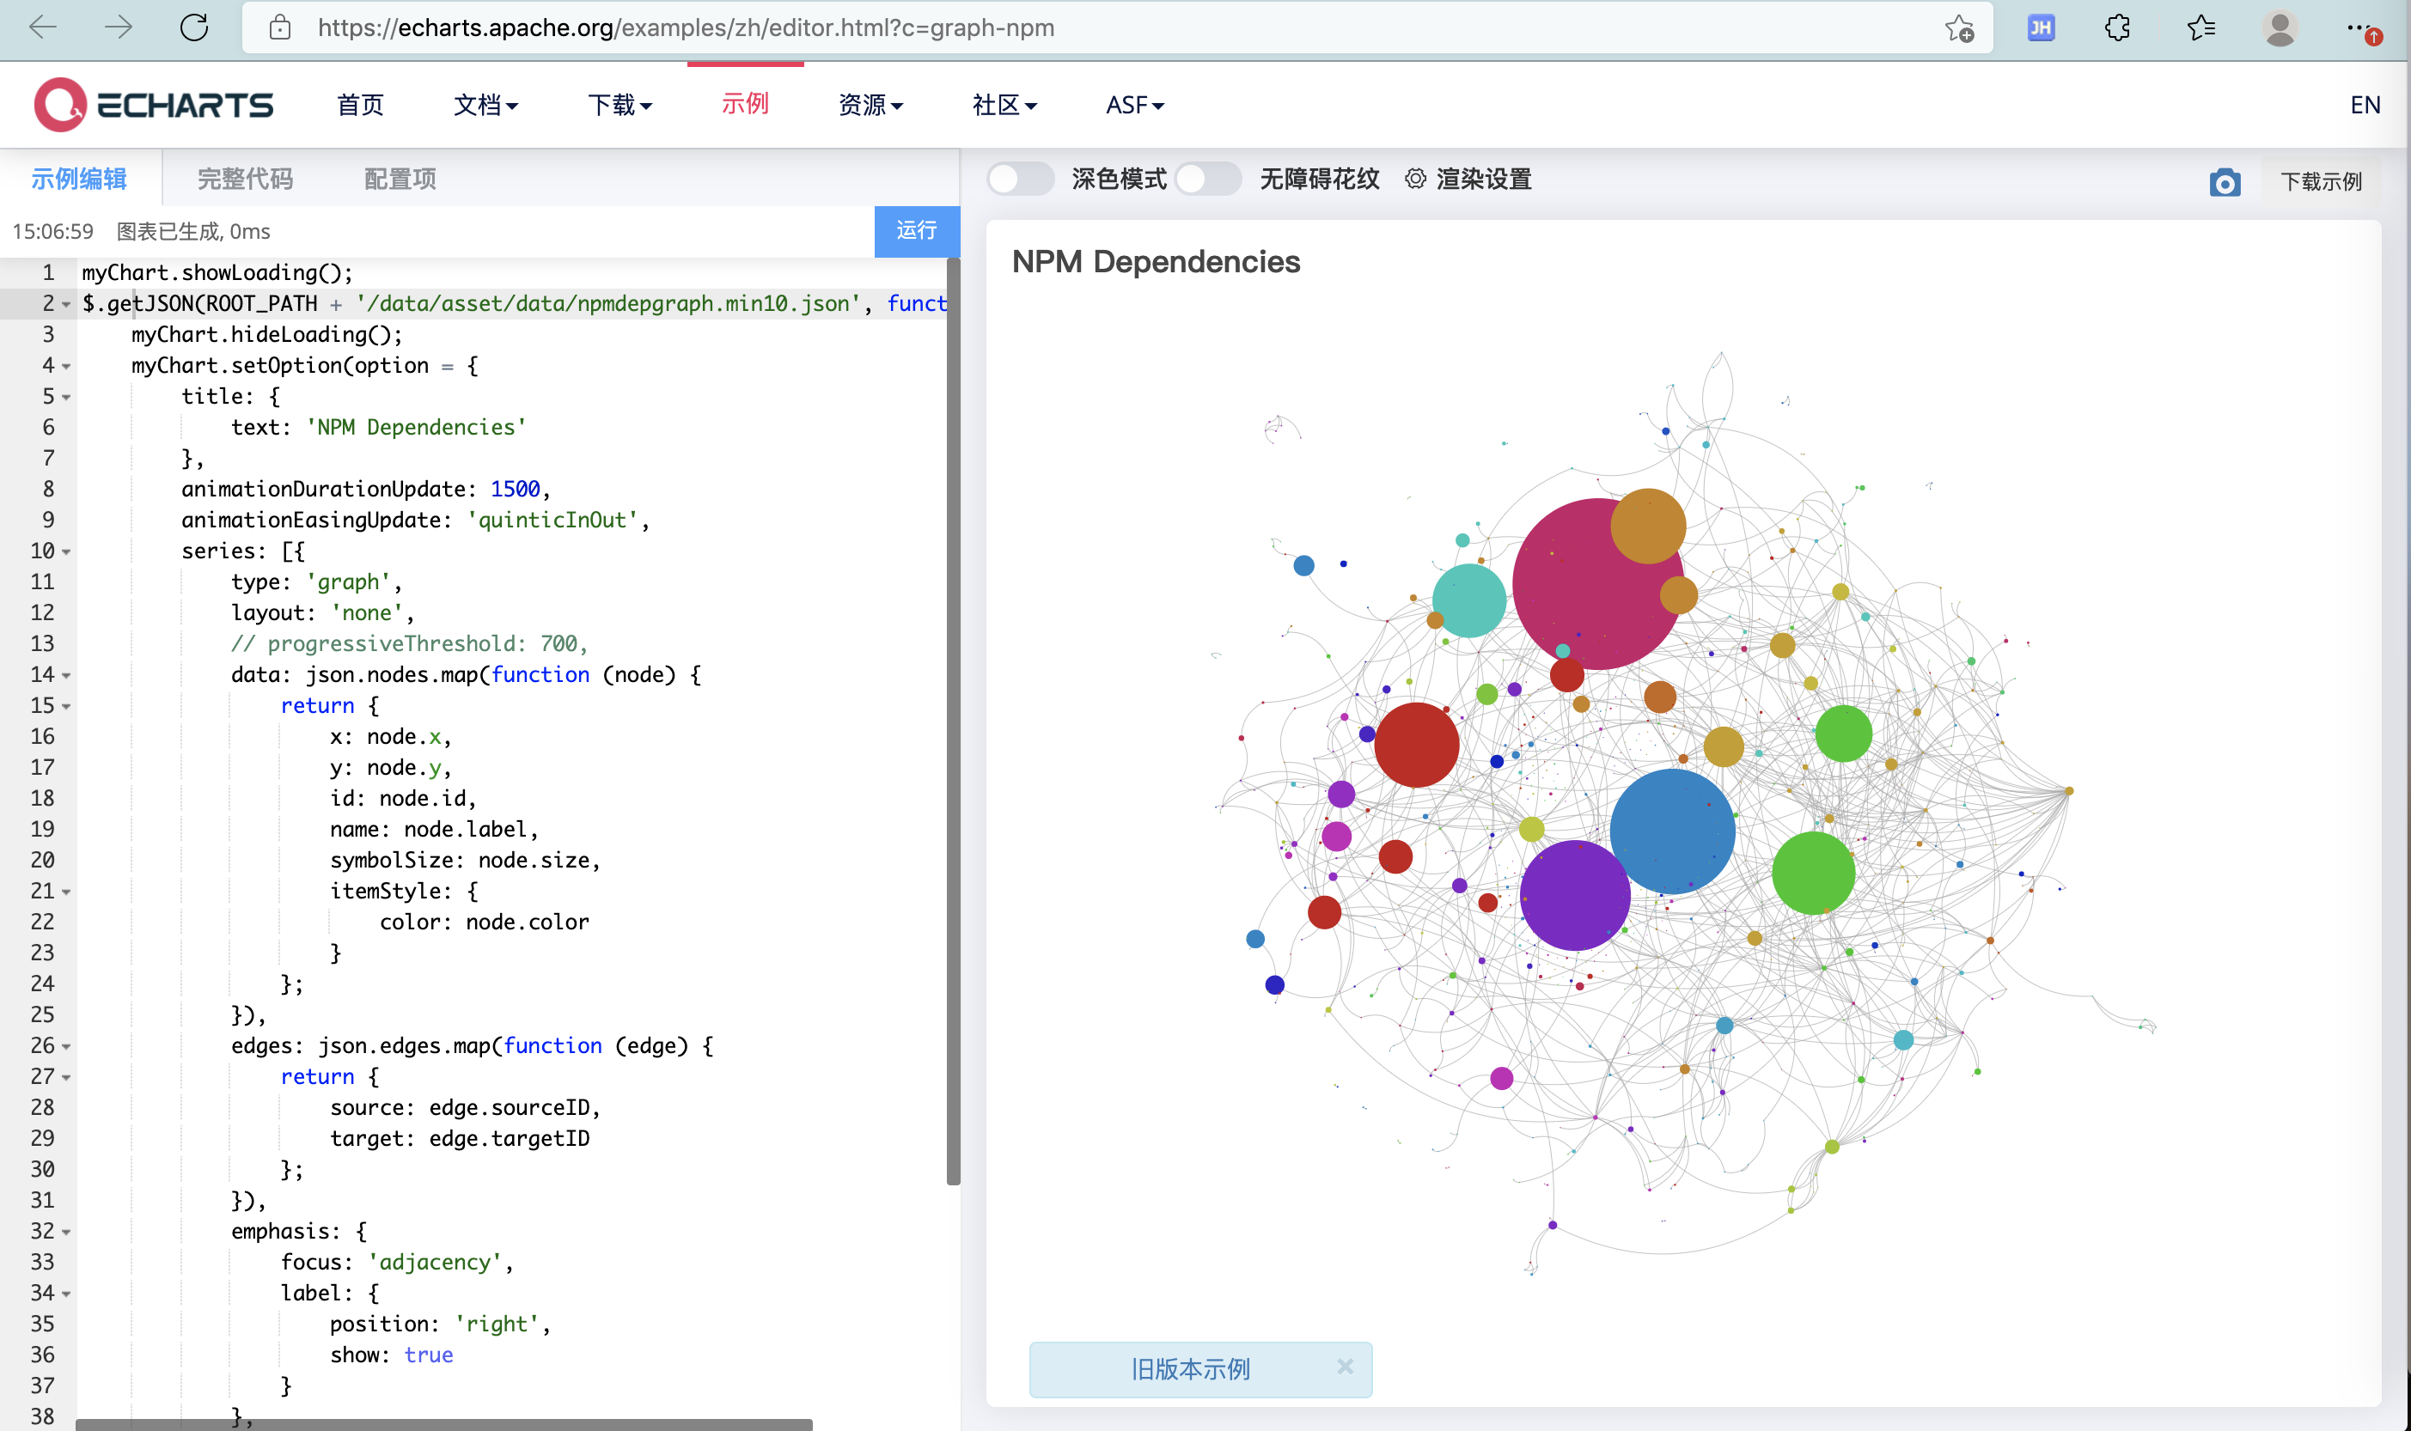Click the browser back arrow
The width and height of the screenshot is (2411, 1431).
click(44, 27)
